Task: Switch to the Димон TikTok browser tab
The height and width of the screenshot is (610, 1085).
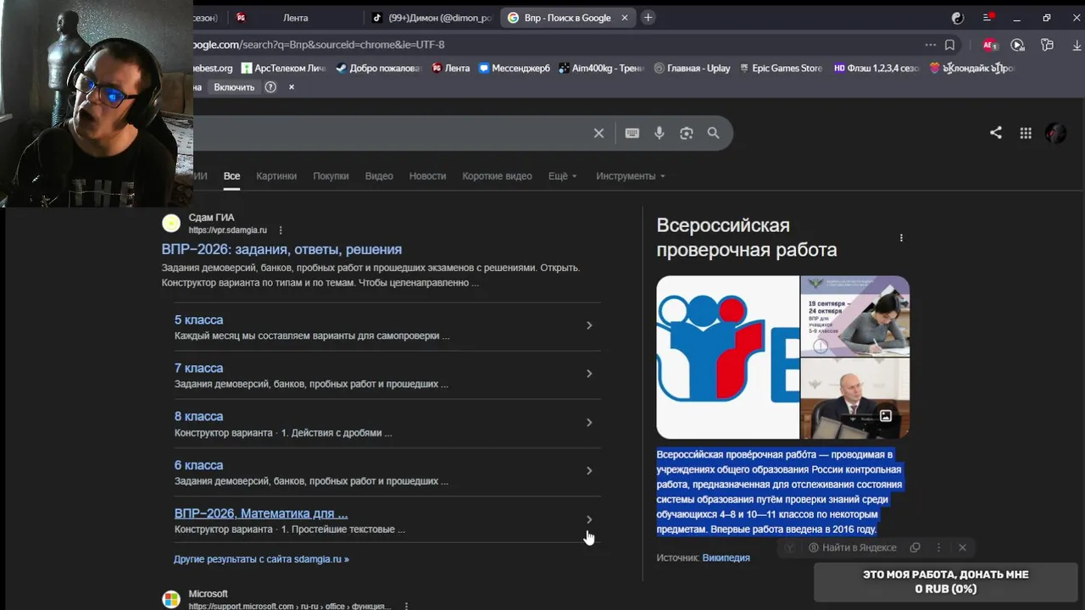Action: click(x=432, y=18)
